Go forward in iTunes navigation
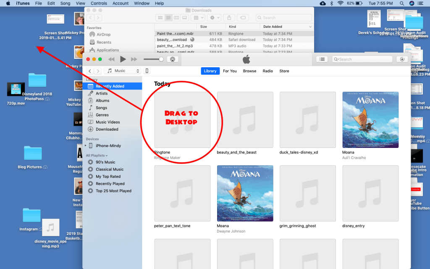 click(97, 71)
